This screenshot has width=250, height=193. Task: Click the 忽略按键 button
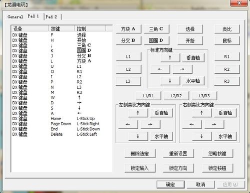pos(217,154)
